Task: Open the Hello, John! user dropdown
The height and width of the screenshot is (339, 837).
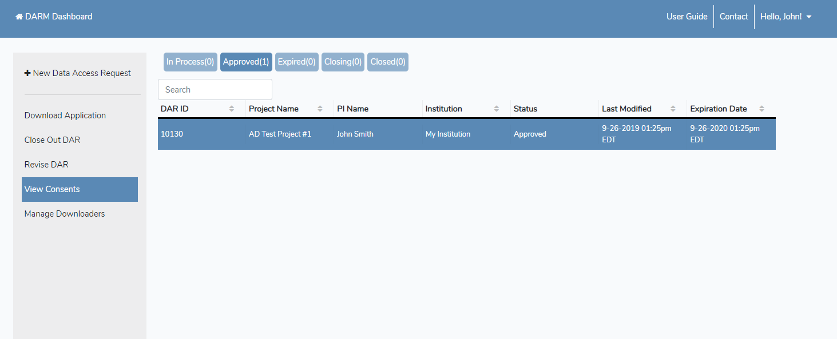Action: [x=786, y=17]
